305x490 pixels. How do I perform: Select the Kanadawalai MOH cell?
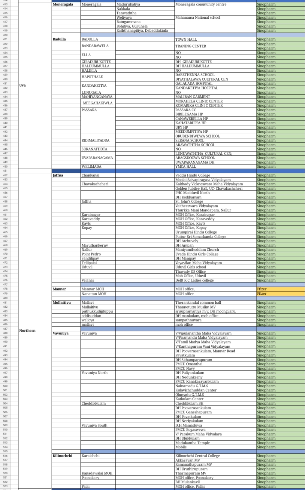pos(98,473)
